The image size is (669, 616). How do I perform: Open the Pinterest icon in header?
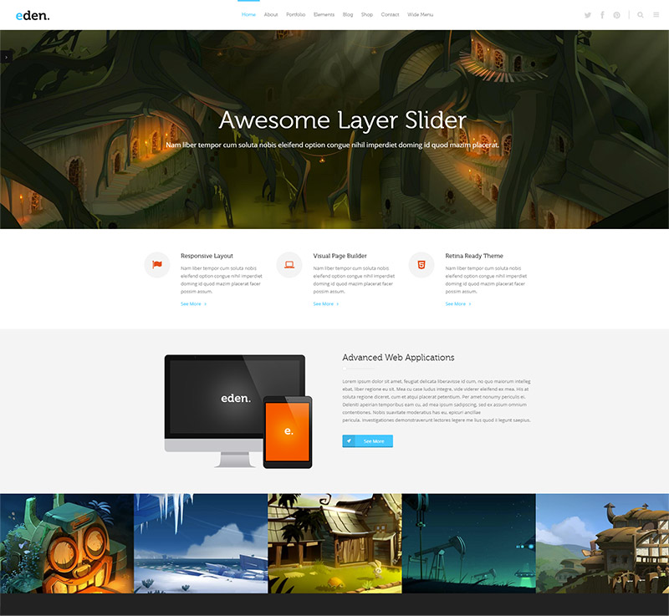tap(616, 15)
